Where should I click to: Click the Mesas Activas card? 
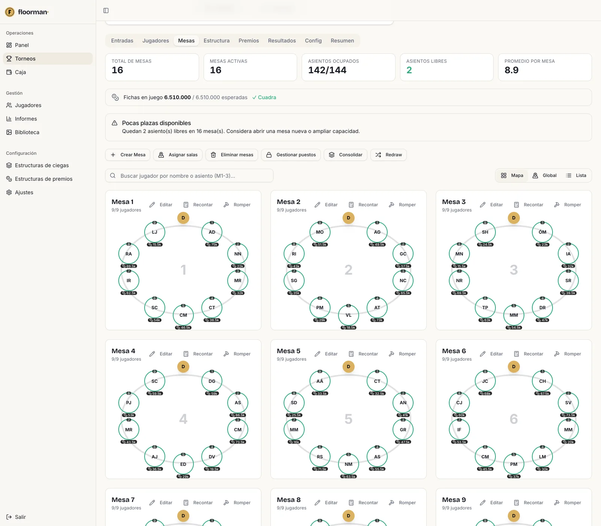[x=250, y=67]
